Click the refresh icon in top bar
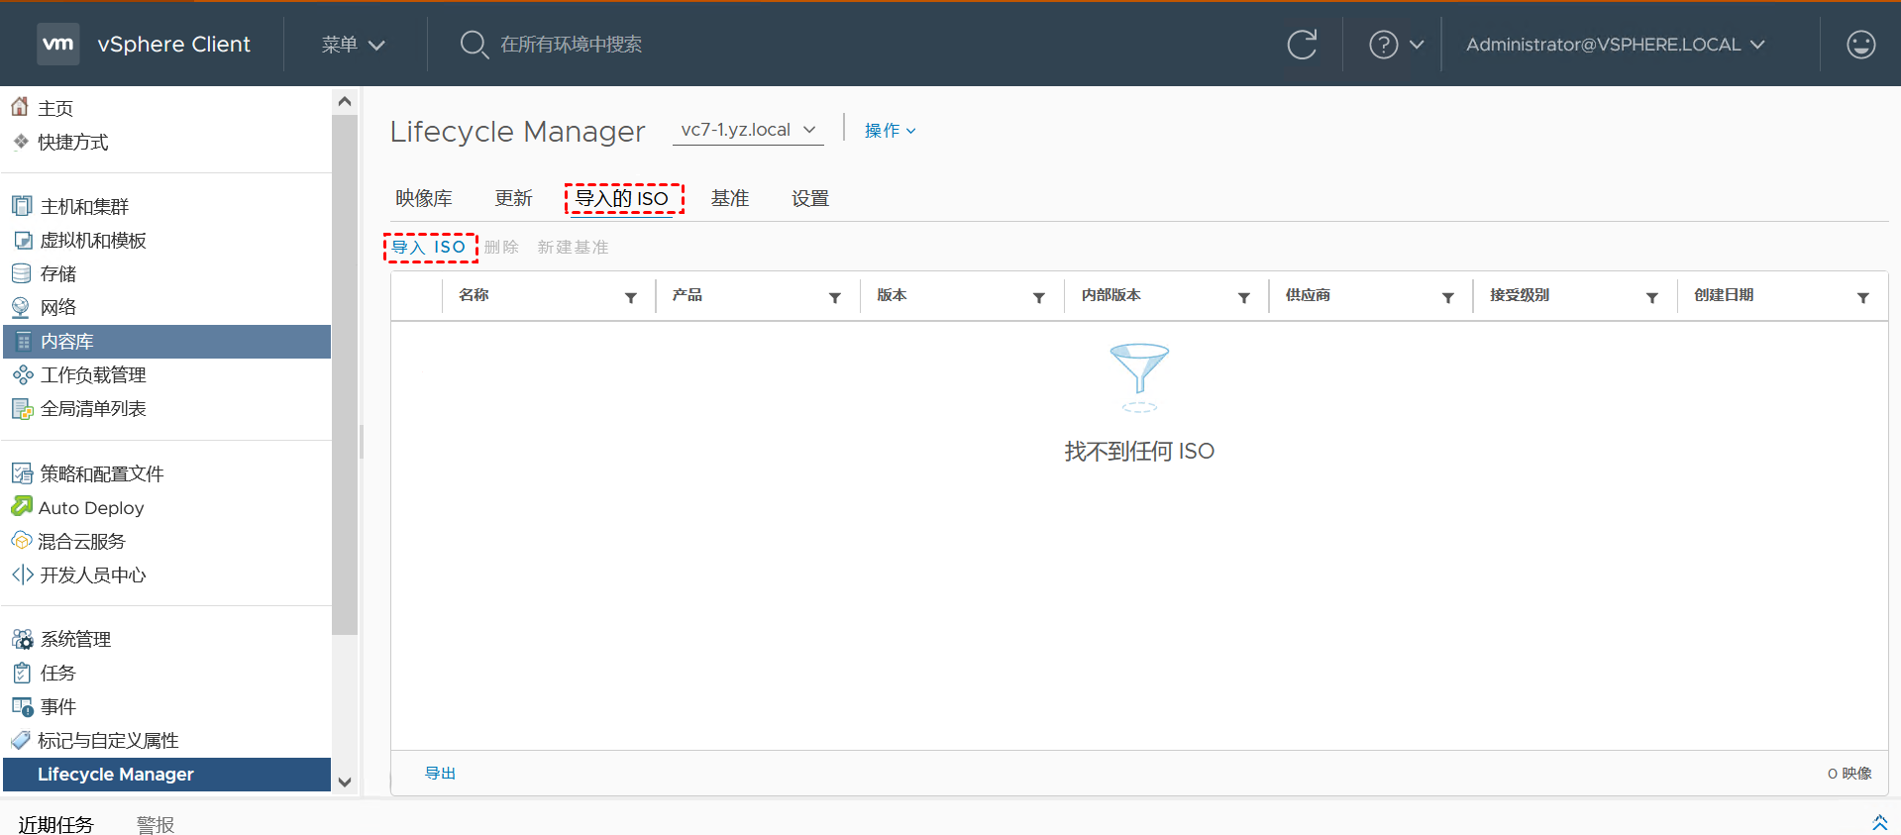Image resolution: width=1901 pixels, height=835 pixels. coord(1302,45)
